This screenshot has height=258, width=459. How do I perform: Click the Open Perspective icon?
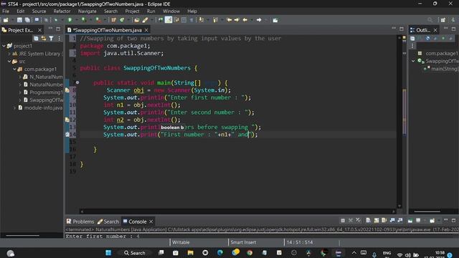click(443, 20)
